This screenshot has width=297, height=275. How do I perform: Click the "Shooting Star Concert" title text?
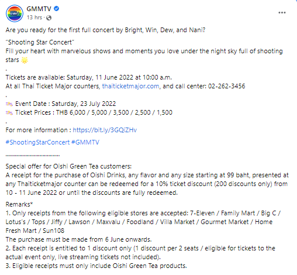(40, 42)
